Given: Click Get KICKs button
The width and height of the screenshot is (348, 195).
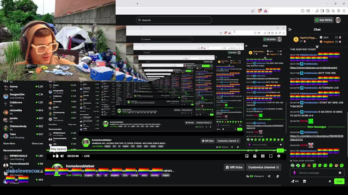Looking at the screenshot, I should (x=324, y=20).
